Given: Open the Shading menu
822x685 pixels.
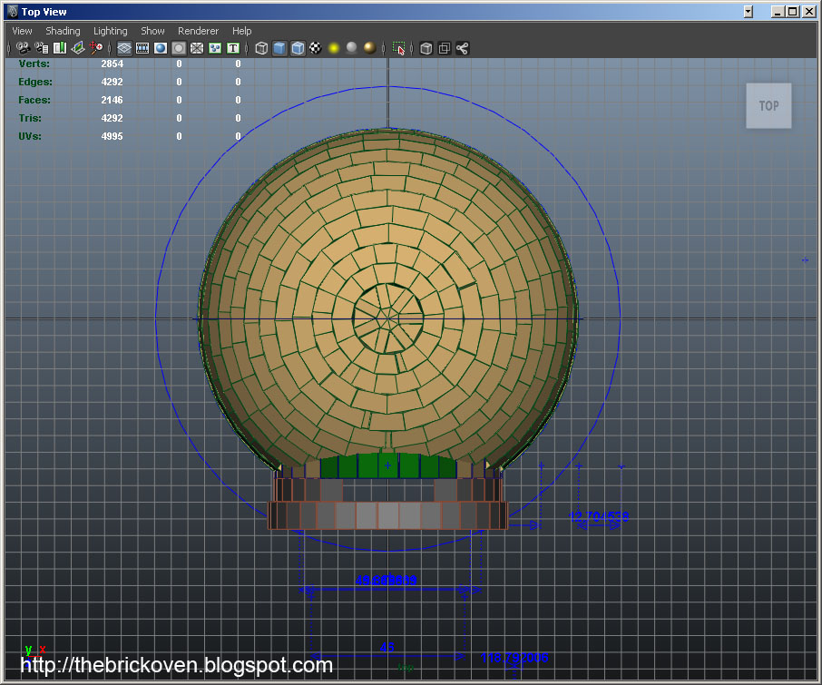Looking at the screenshot, I should (x=63, y=31).
